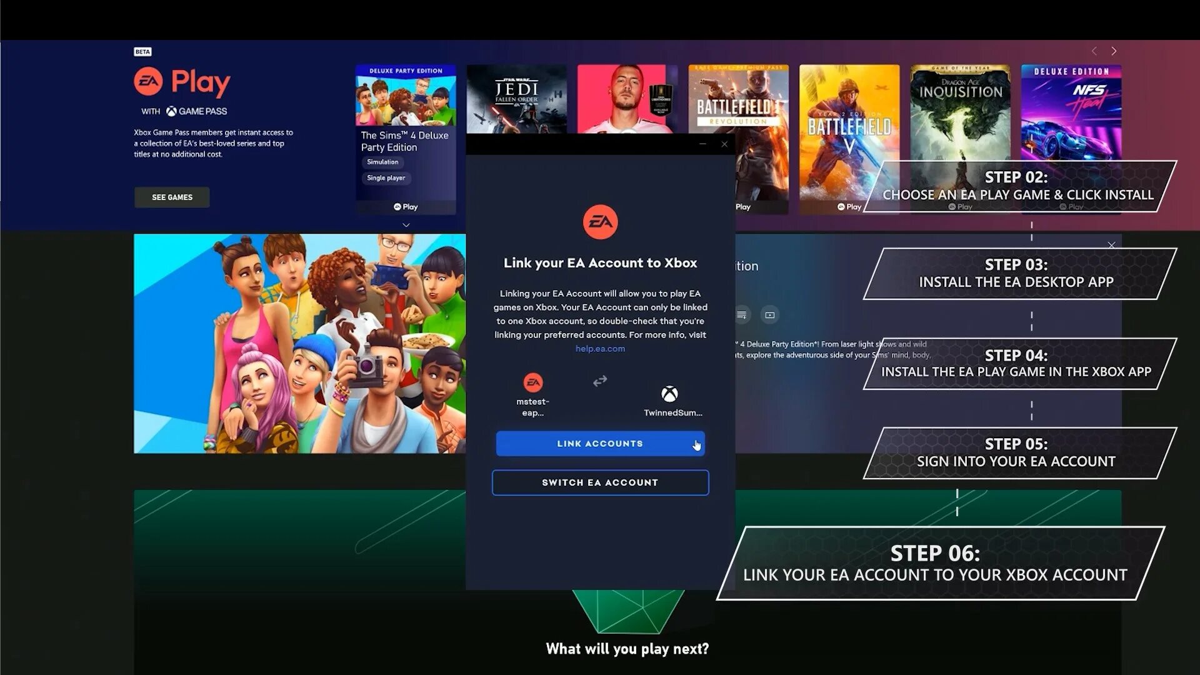Click the forward navigation arrow top right
1200x675 pixels.
(x=1114, y=51)
